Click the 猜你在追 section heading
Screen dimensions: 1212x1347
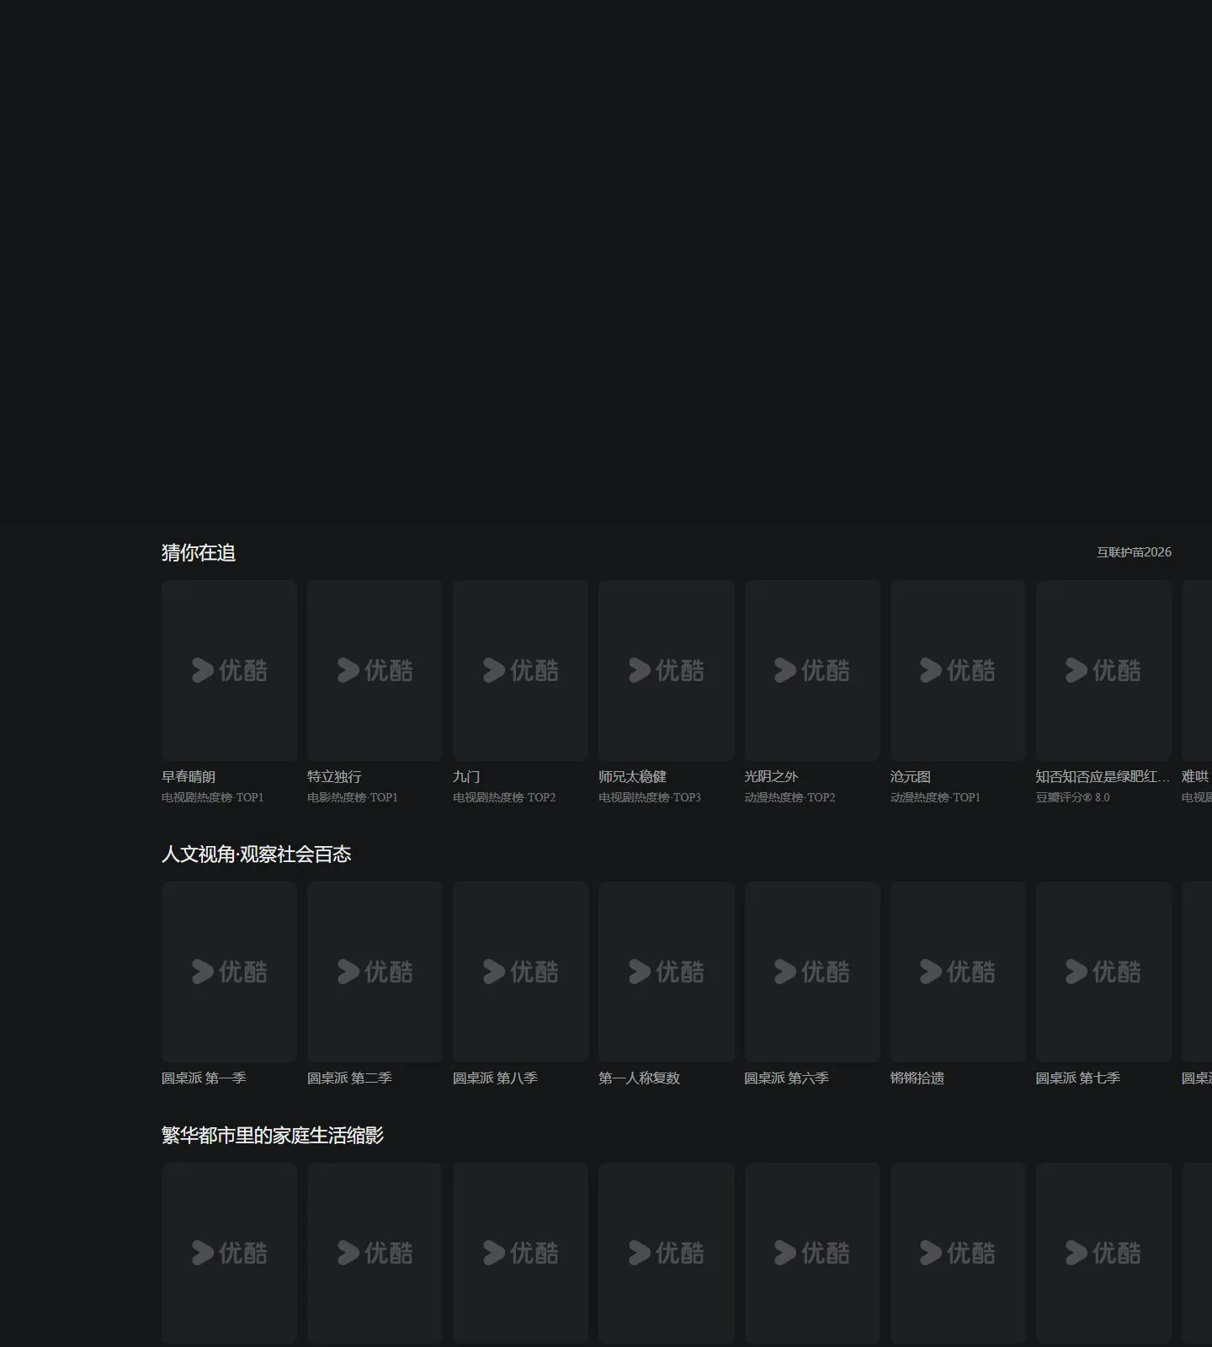pos(199,552)
